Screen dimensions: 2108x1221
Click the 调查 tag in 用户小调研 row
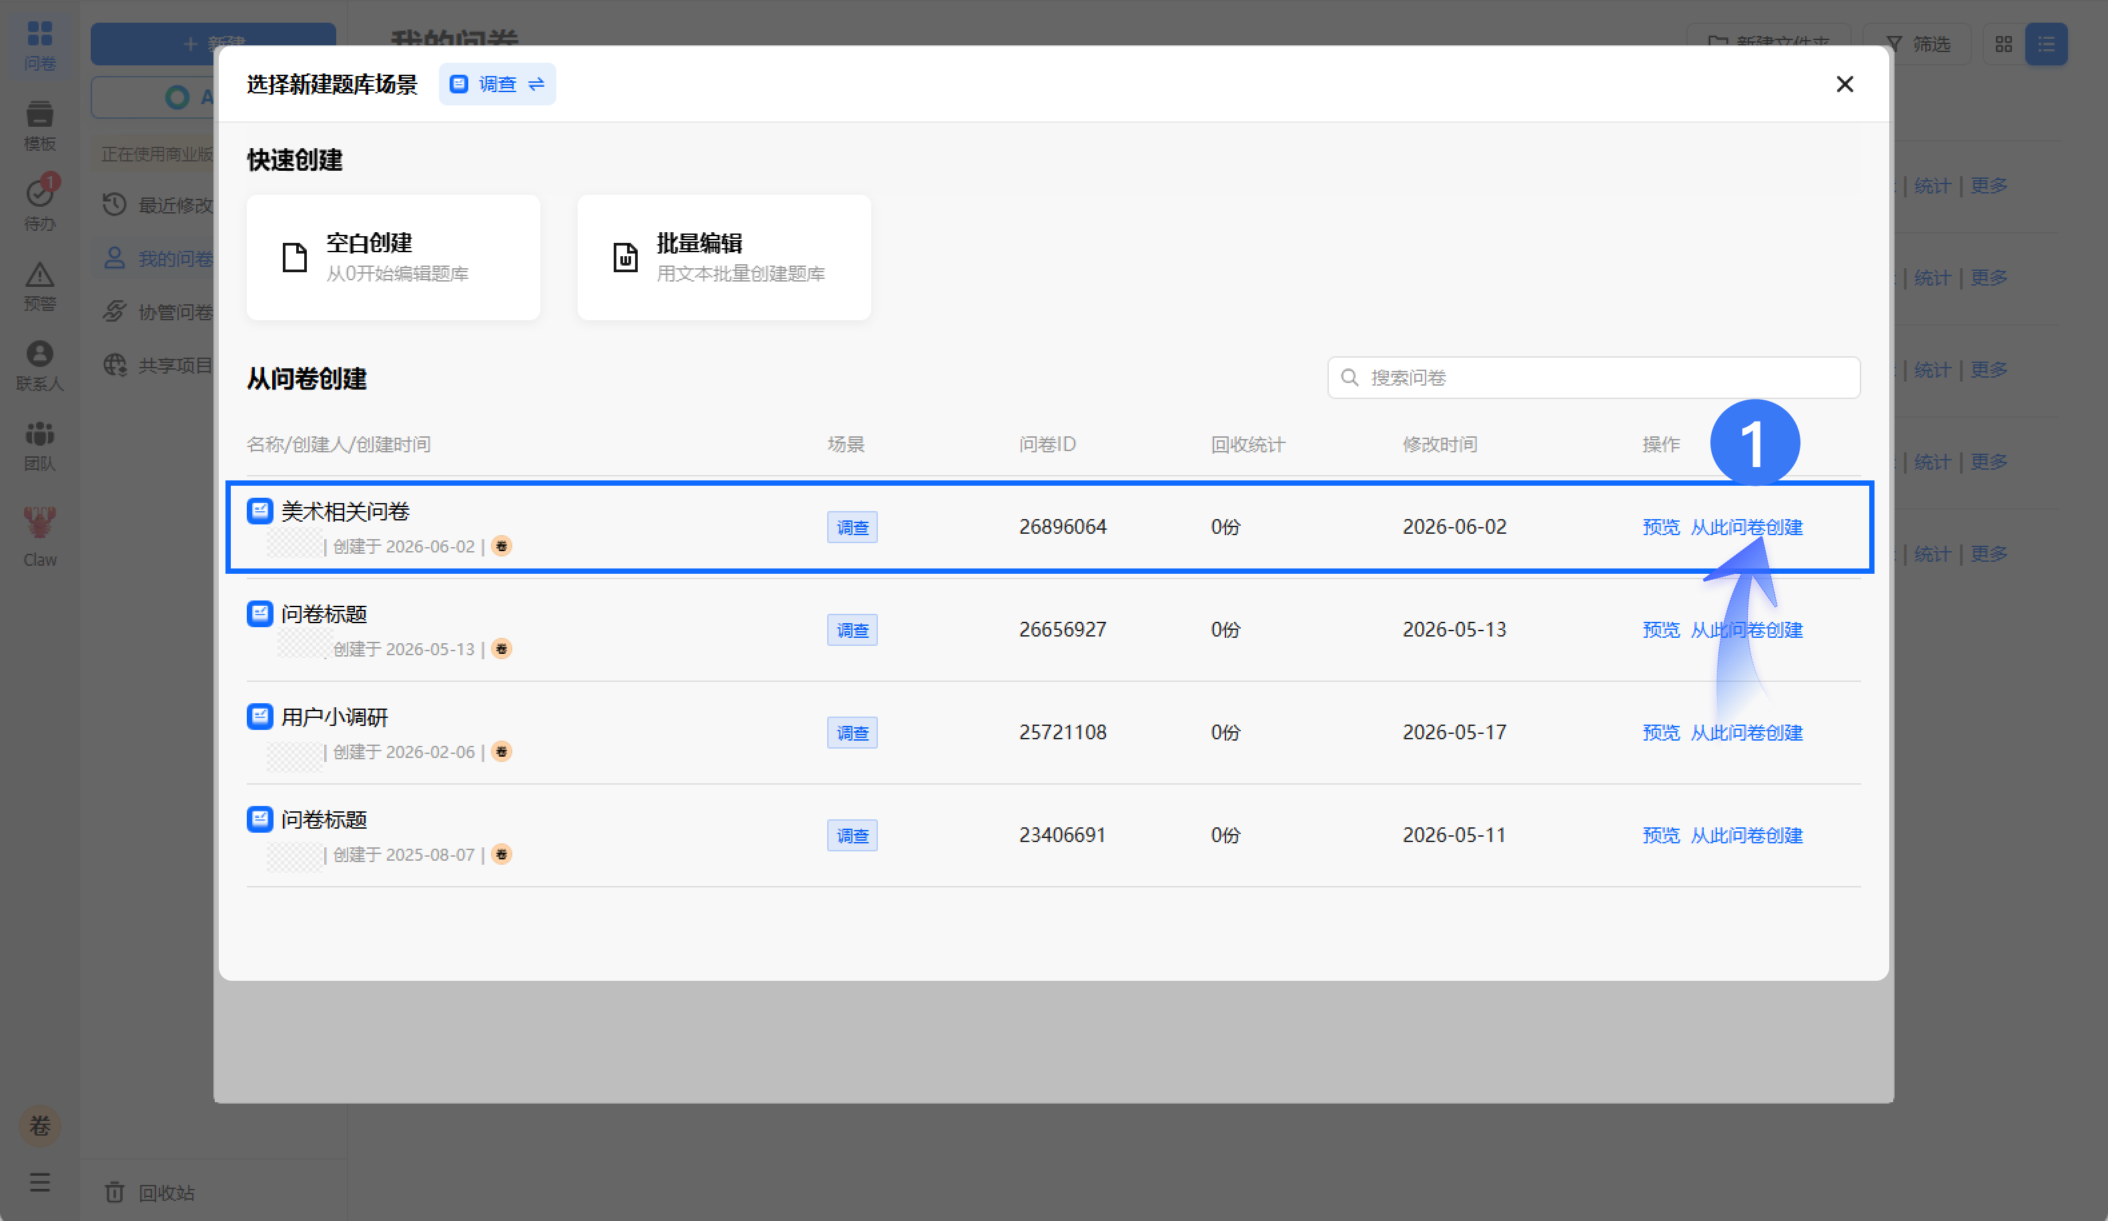(x=853, y=732)
